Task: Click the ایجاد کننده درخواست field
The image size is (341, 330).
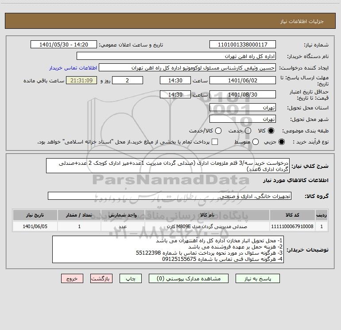Action: click(x=187, y=67)
